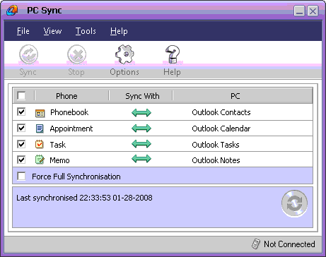
Task: Click the Sync With column header
Action: pos(142,96)
